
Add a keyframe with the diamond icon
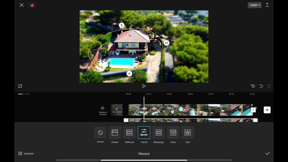253,86
